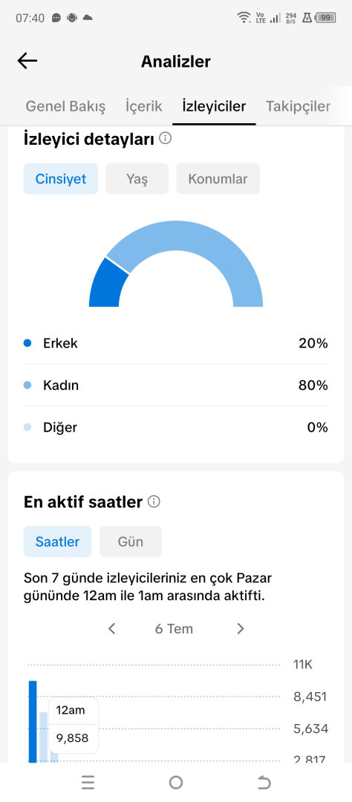The height and width of the screenshot is (802, 352).
Task: Select Yaş filter chip
Action: click(137, 179)
